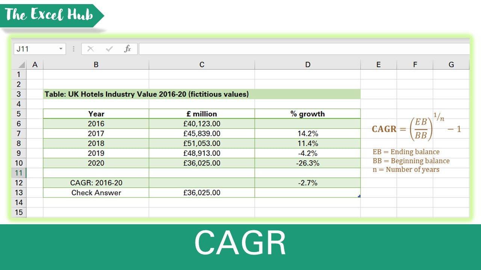Click the 'Check Answer' label cell

(96, 192)
